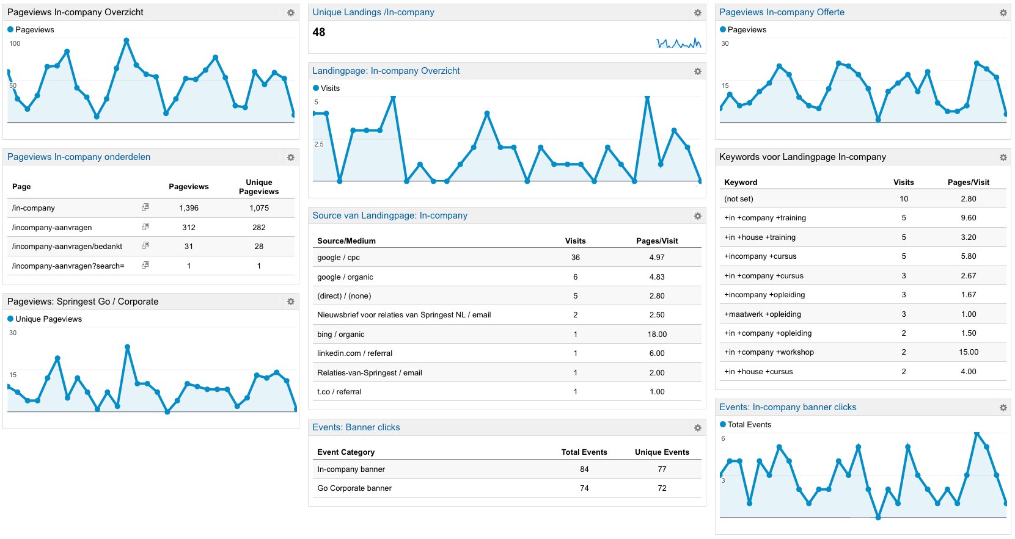Open external link icon for /incompany-aanvragen?search=
The height and width of the screenshot is (539, 1015).
point(145,266)
